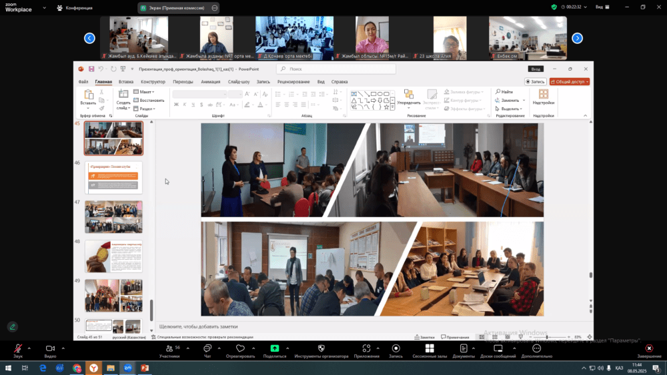Open Доски сообщений whiteboards icon
Image resolution: width=667 pixels, height=375 pixels.
[498, 348]
